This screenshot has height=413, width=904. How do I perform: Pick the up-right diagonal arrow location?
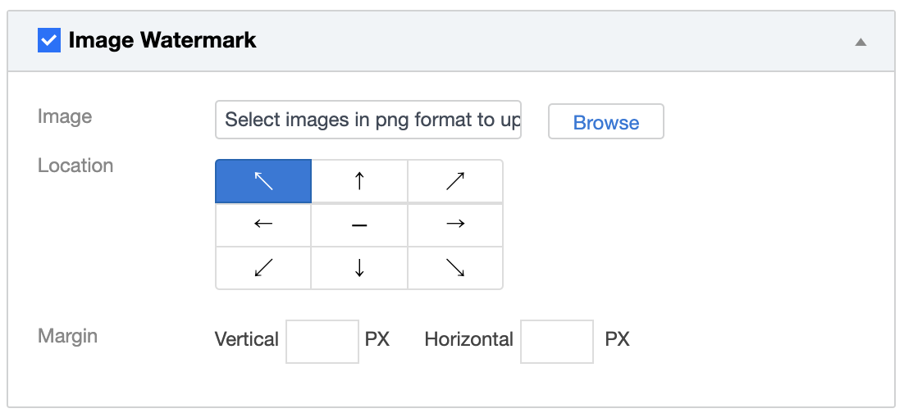(455, 181)
